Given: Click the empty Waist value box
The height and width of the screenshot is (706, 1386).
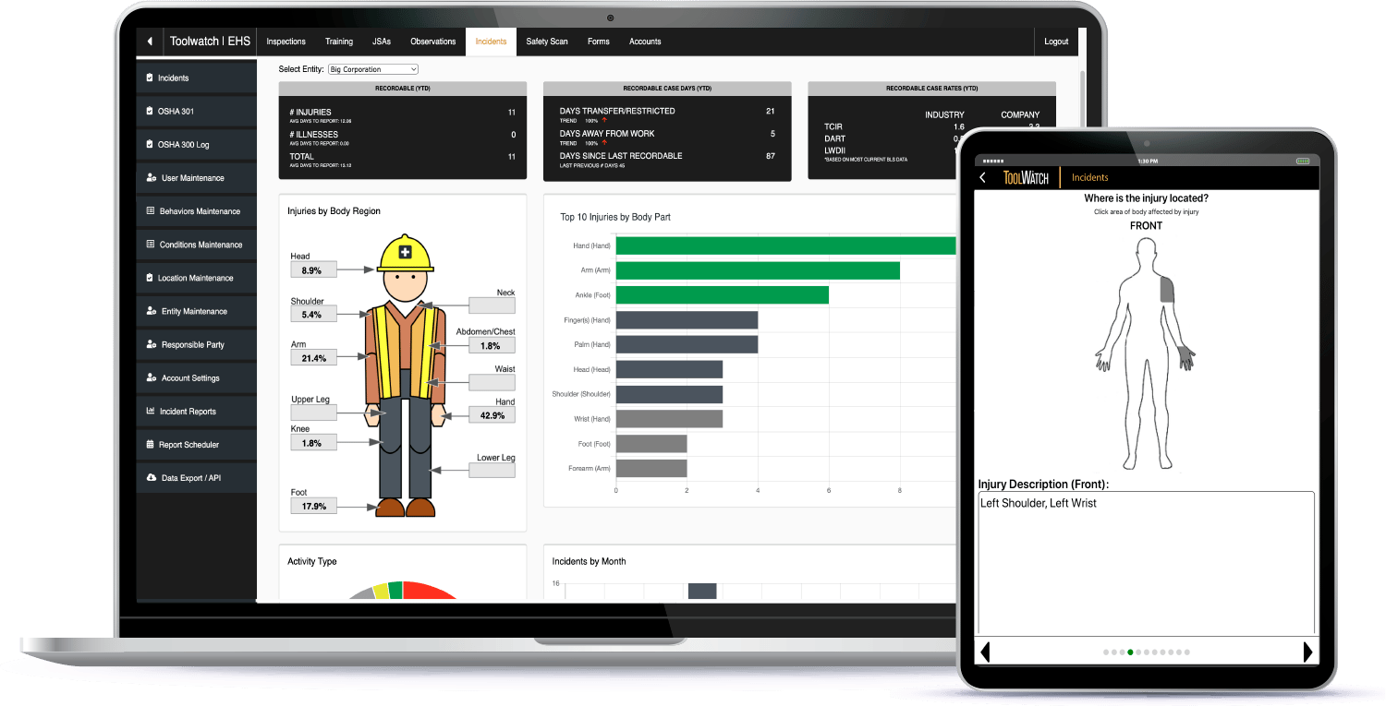Looking at the screenshot, I should [x=492, y=382].
